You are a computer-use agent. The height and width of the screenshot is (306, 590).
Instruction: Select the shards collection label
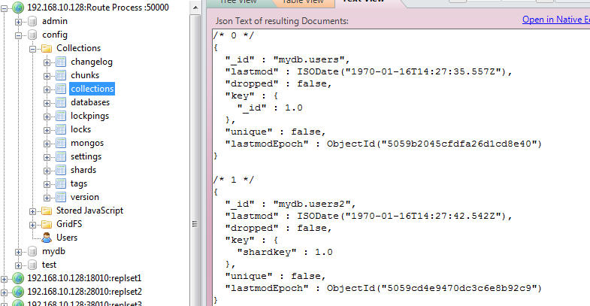83,170
